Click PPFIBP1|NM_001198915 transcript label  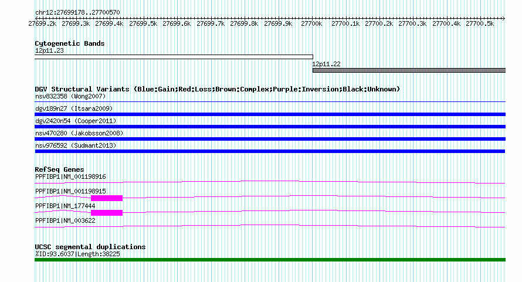pos(70,192)
